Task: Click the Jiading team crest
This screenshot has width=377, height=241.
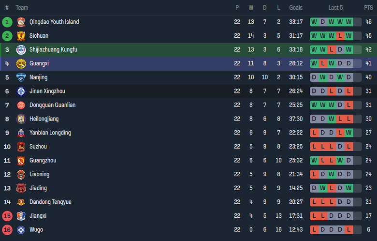Action: point(21,188)
